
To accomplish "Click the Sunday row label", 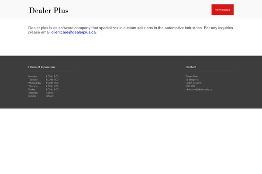I will 32,96.
